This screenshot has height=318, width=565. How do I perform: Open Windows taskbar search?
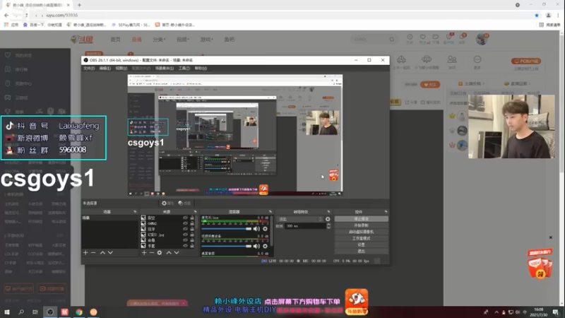coord(21,312)
